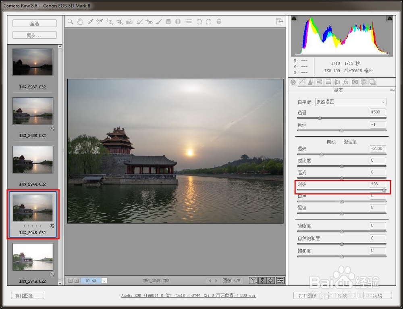Switch to the Camera Calibration tab
This screenshot has height=309, width=403.
[355, 82]
